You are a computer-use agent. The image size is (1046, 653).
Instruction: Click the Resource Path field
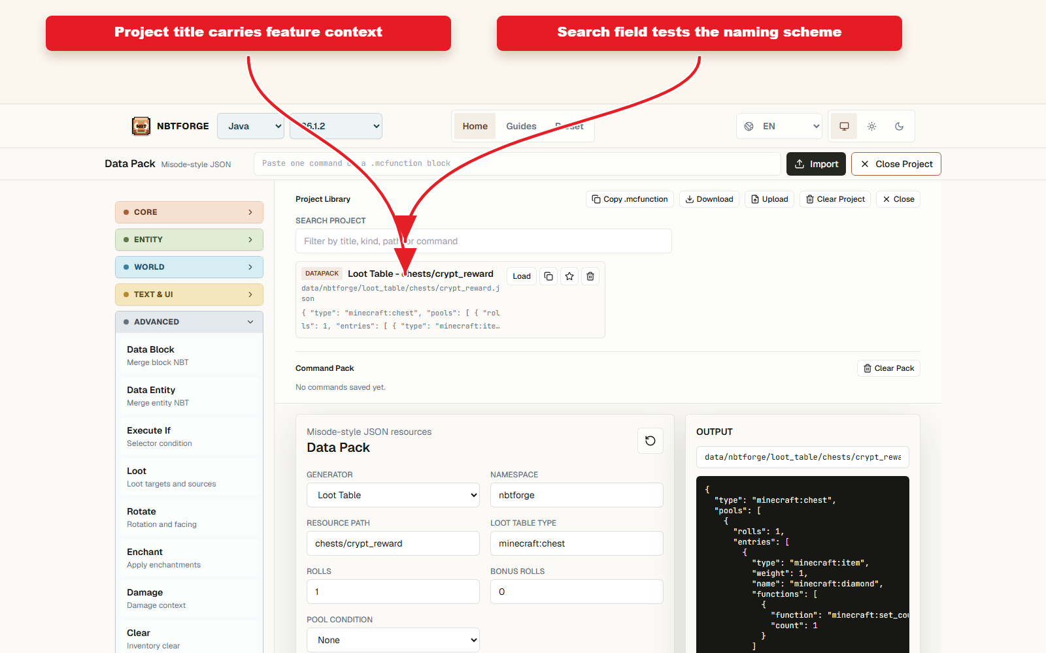click(x=393, y=543)
